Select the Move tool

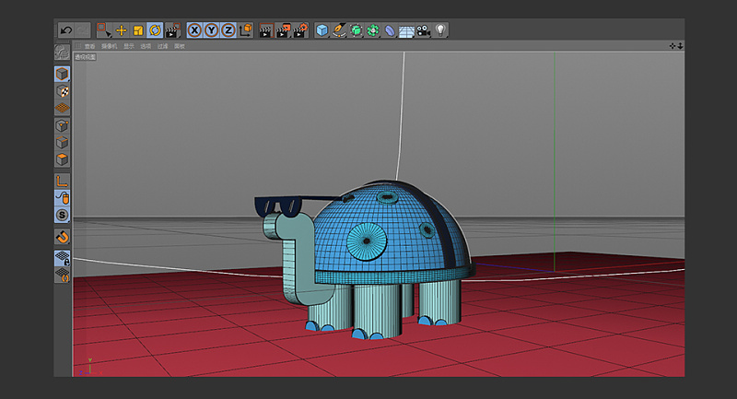121,30
